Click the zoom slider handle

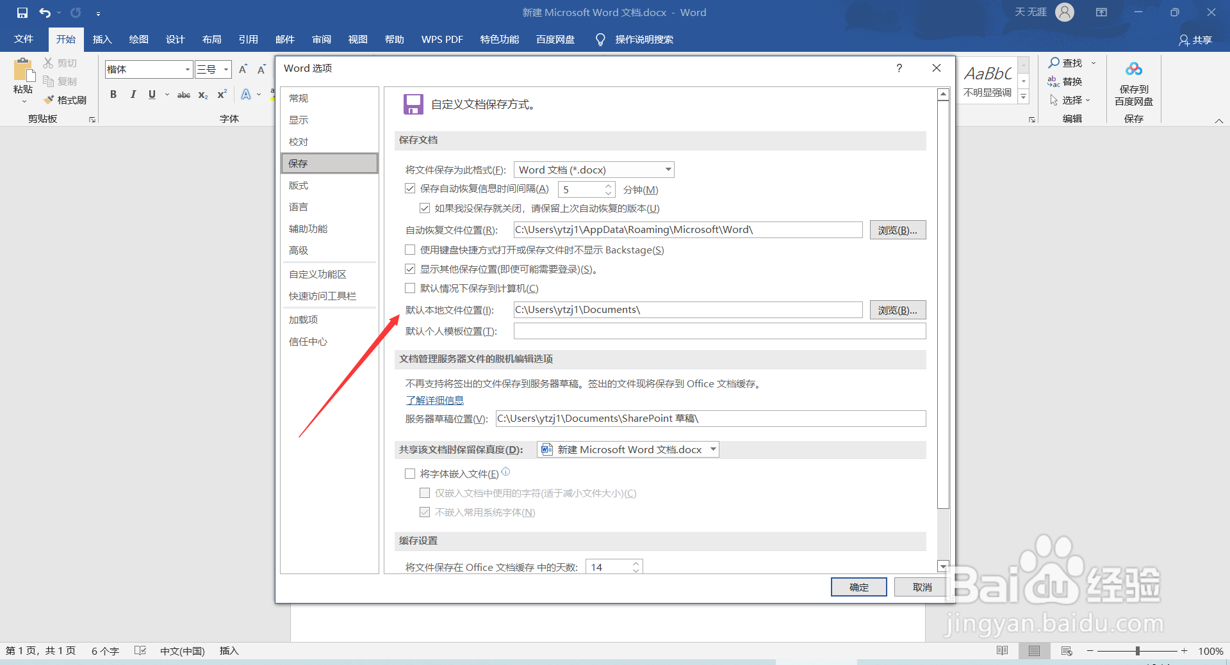point(1138,651)
